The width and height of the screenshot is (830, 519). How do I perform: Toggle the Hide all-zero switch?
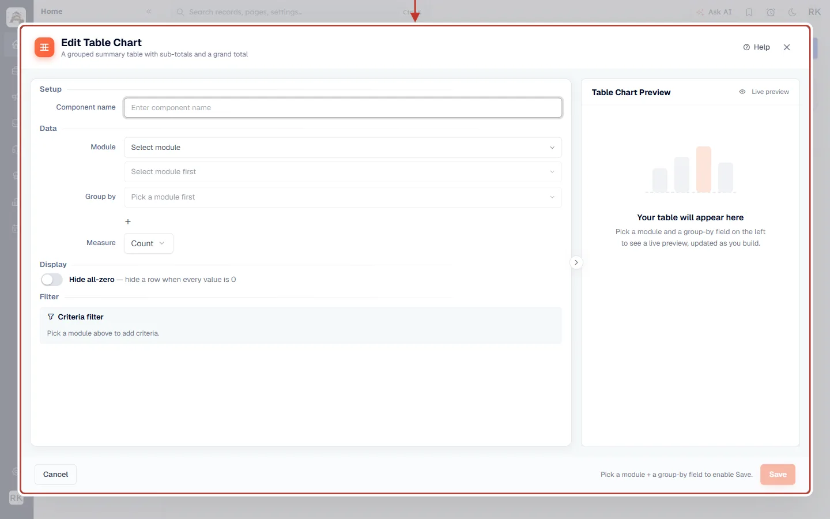click(52, 280)
